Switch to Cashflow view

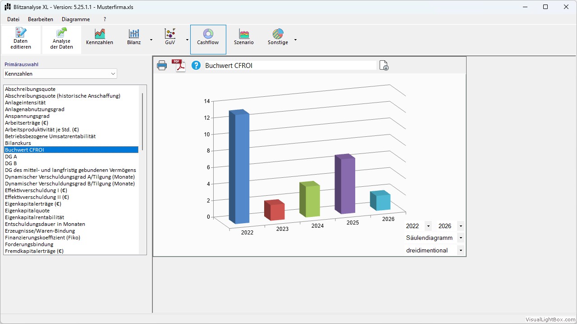(x=208, y=40)
